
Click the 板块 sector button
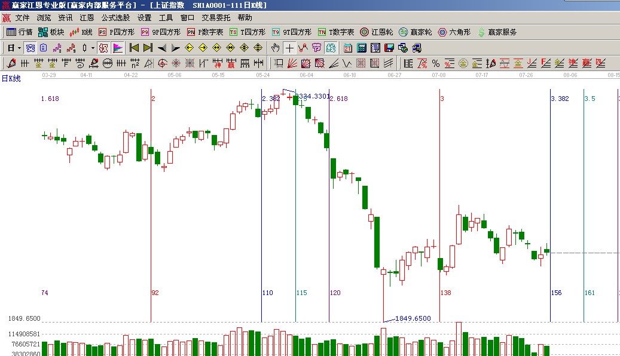pos(51,32)
